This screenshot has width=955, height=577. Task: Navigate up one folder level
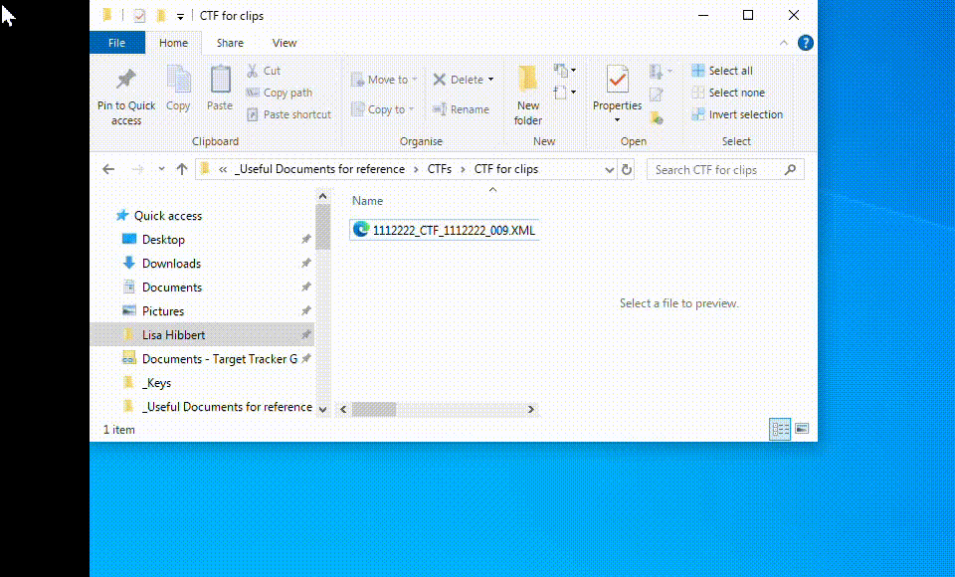point(181,169)
